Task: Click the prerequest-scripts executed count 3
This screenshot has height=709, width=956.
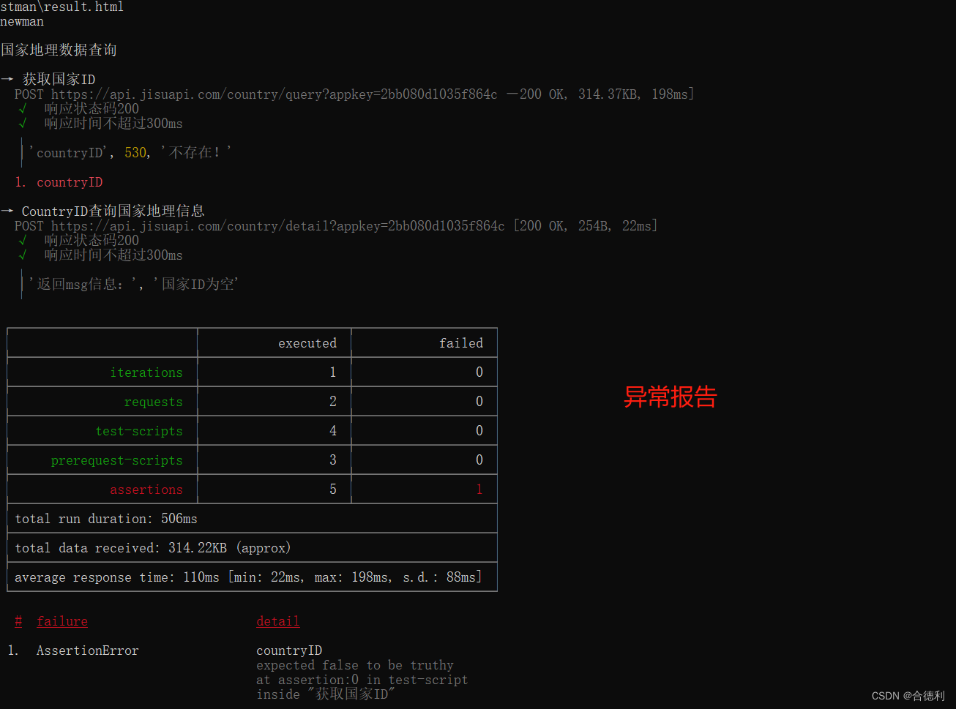Action: 333,460
